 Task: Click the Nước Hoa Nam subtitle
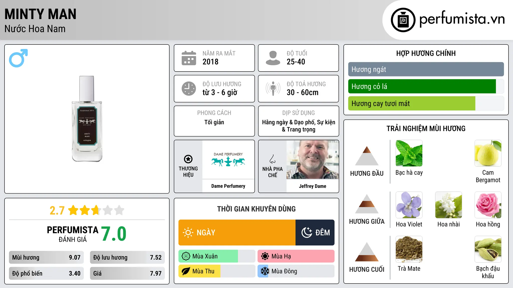(x=35, y=29)
